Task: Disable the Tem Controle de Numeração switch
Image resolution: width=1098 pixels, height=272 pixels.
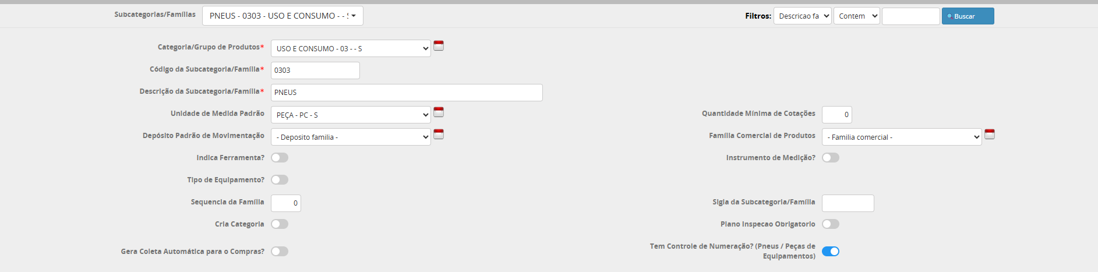Action: pyautogui.click(x=830, y=252)
